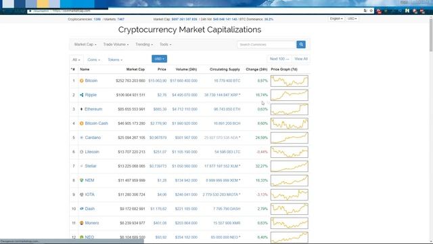Click the Markets count link in header

(120, 20)
